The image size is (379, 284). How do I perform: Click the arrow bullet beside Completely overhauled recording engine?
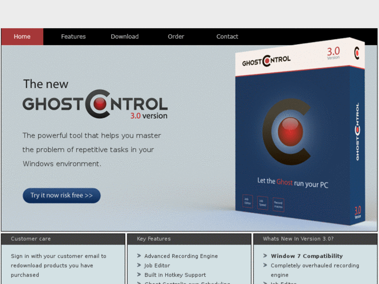[265, 265]
